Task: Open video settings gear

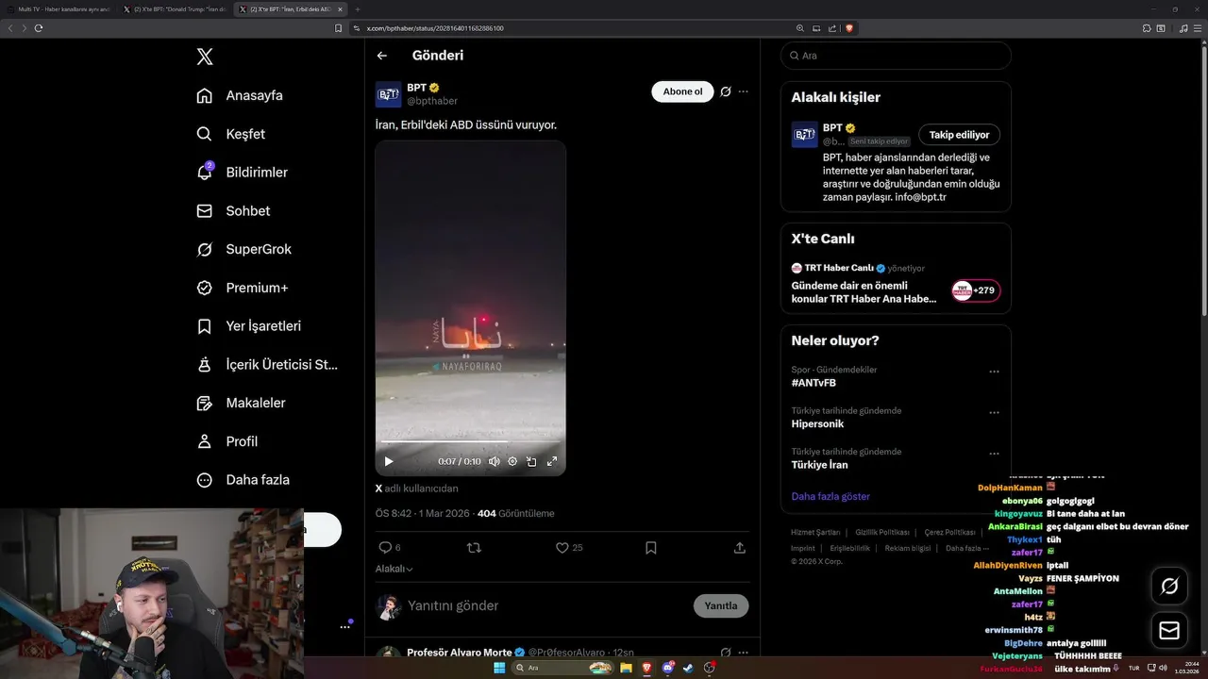Action: (x=512, y=461)
